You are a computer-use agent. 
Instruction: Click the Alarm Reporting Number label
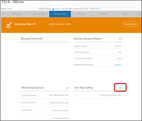(59, 95)
